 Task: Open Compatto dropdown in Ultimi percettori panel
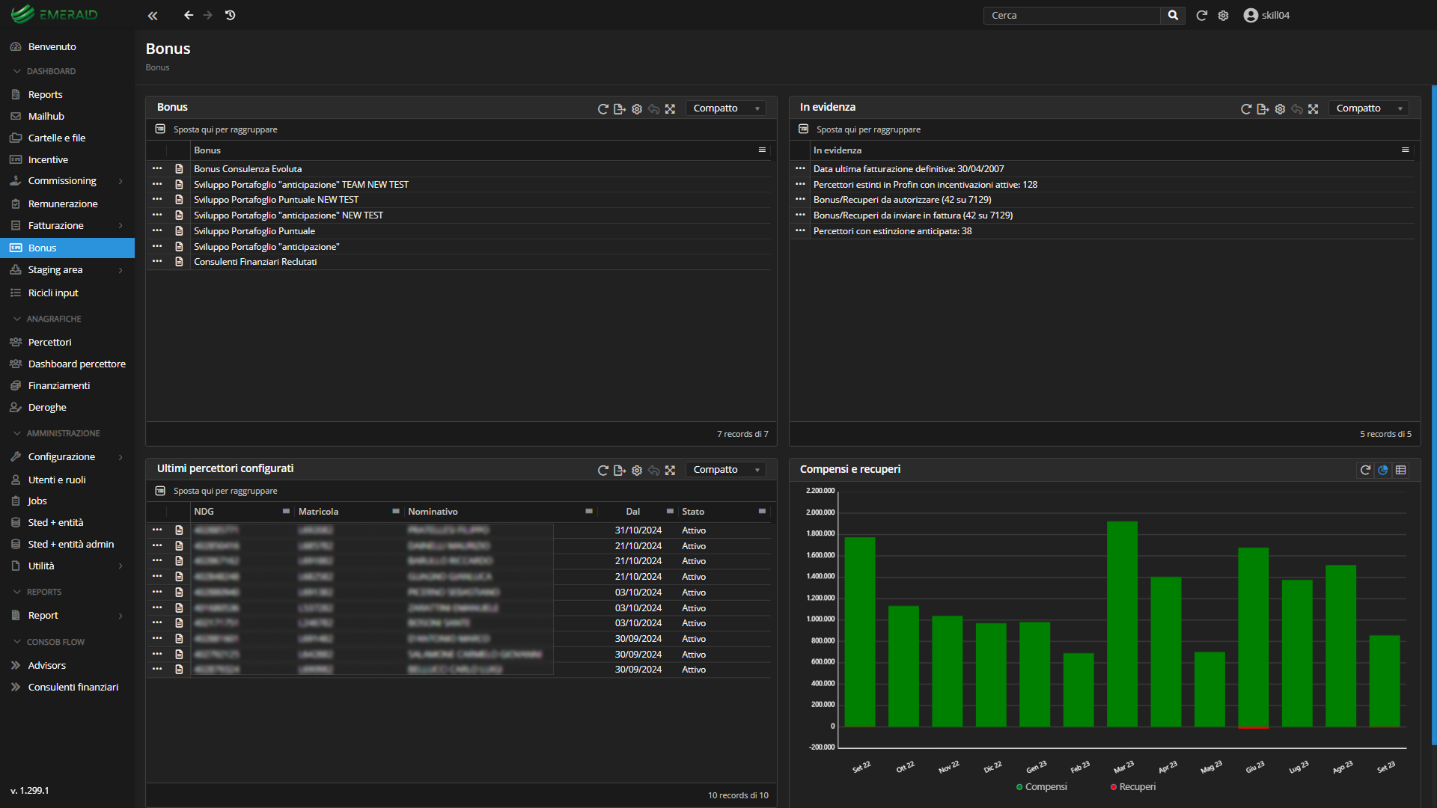pos(726,470)
